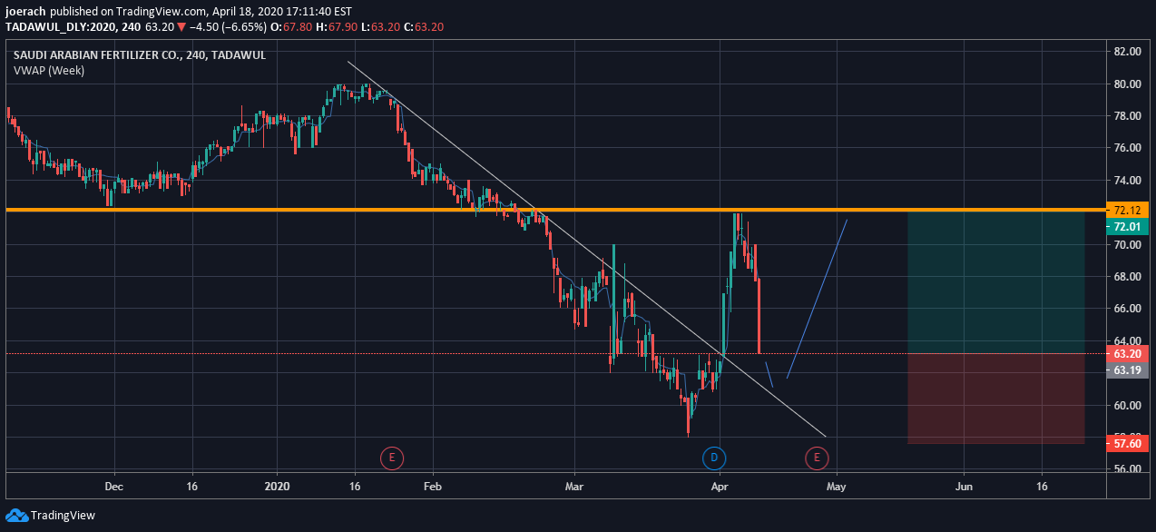Screen dimensions: 1156x532
Task: Click the H:67.90 high value
Action: (336, 26)
